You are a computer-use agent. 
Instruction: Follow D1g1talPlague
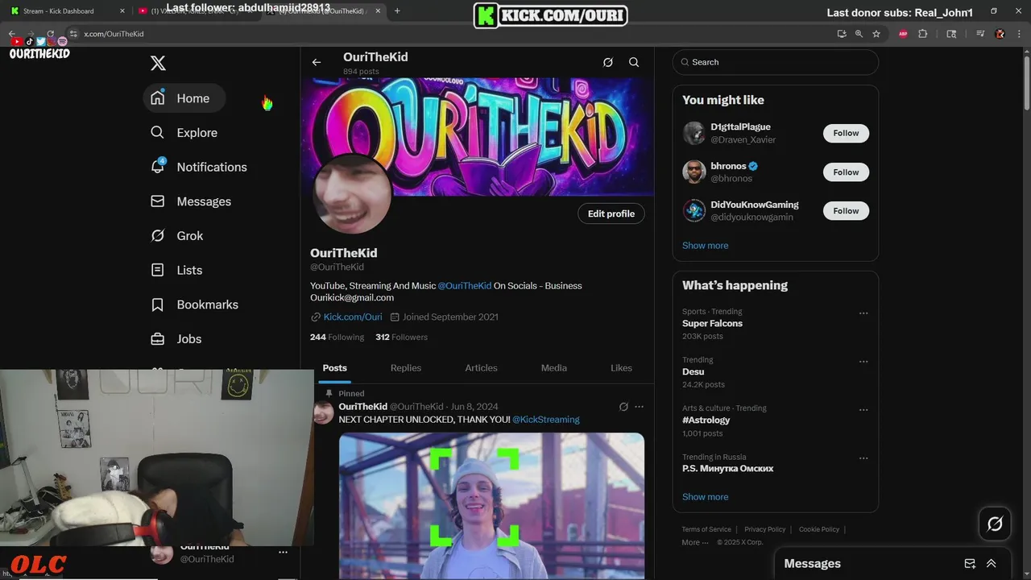pyautogui.click(x=846, y=133)
